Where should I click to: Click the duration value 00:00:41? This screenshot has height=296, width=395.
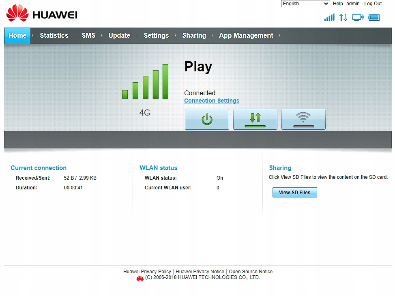[x=73, y=188]
